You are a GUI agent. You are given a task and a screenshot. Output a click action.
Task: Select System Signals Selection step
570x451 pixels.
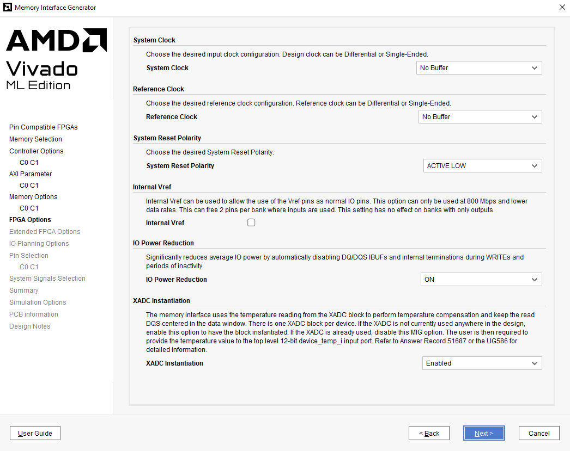click(47, 279)
